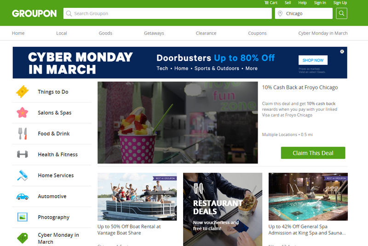Click the pink flower Salons & Spas icon
This screenshot has width=368, height=246.
tap(22, 113)
